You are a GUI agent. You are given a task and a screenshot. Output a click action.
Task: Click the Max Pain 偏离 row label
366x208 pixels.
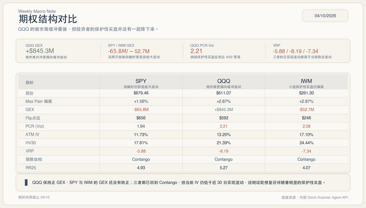[x=39, y=101]
